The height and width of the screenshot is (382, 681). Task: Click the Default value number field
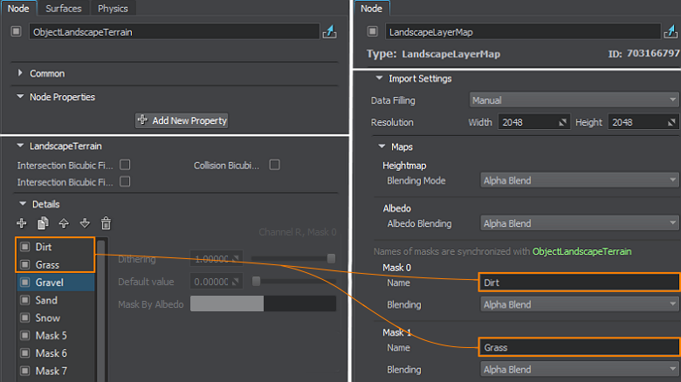click(217, 282)
